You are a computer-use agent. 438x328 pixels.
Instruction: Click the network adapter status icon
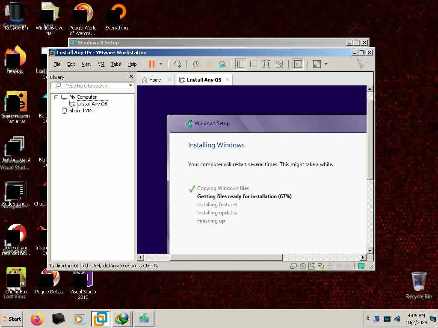pos(321,266)
